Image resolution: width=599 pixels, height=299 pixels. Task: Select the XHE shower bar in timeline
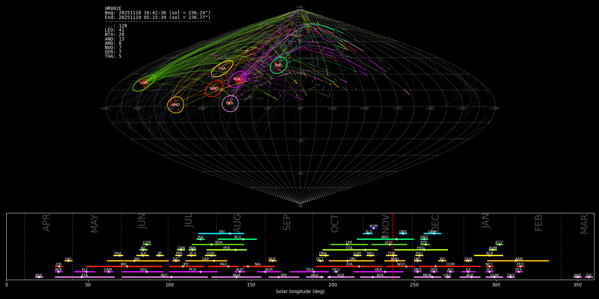(578, 277)
